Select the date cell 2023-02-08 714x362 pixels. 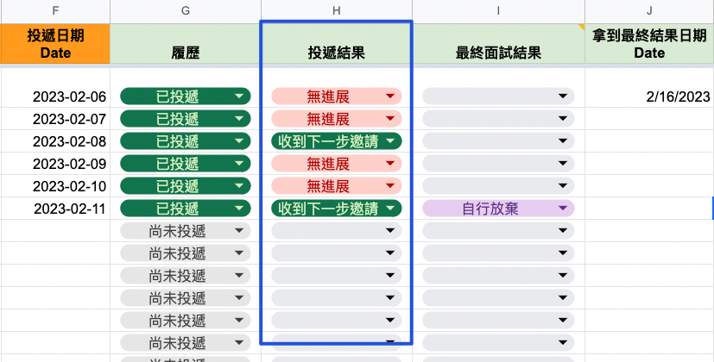(x=55, y=141)
